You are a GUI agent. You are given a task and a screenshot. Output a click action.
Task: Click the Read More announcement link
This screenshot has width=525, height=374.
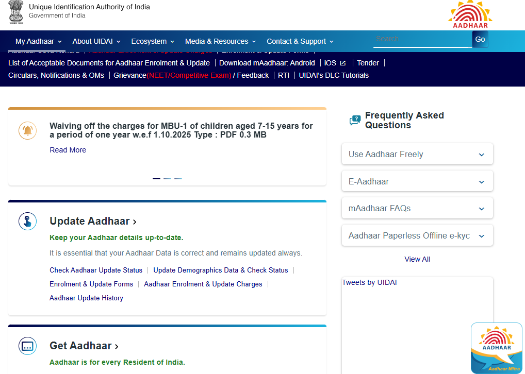pyautogui.click(x=68, y=150)
